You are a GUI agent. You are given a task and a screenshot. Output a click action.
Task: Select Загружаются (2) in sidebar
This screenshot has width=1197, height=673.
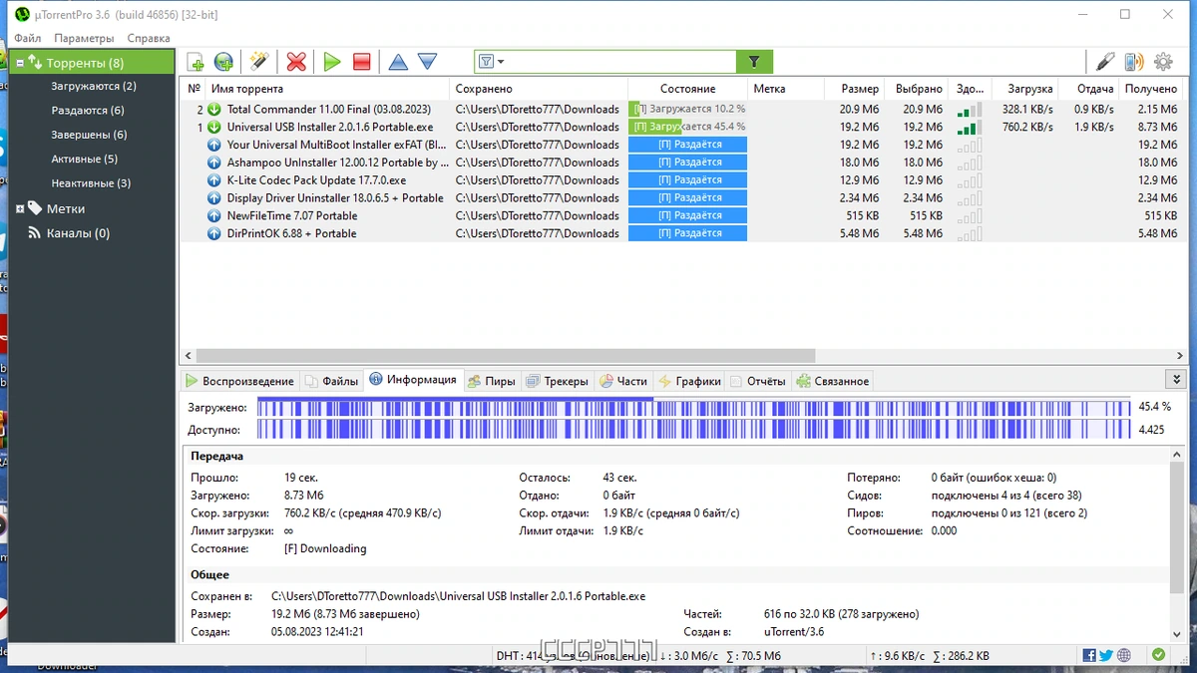(94, 87)
